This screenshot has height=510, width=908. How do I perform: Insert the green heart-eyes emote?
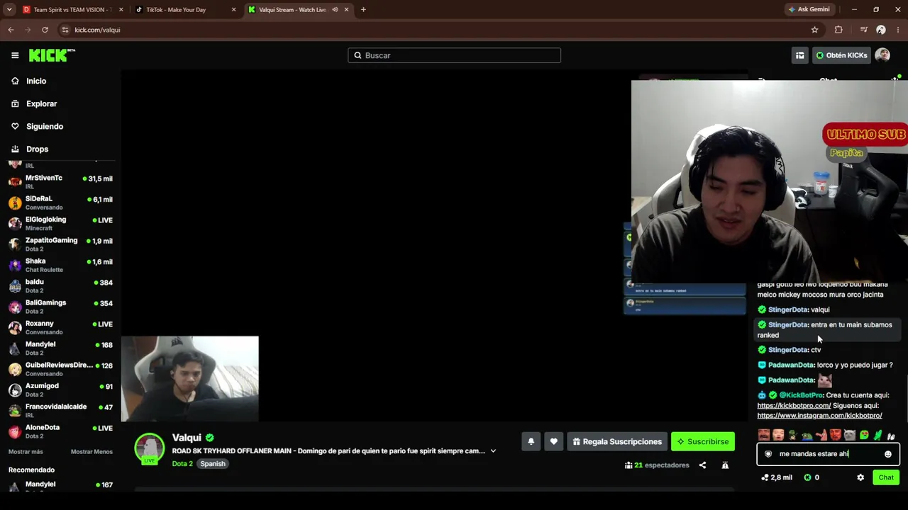tap(864, 435)
